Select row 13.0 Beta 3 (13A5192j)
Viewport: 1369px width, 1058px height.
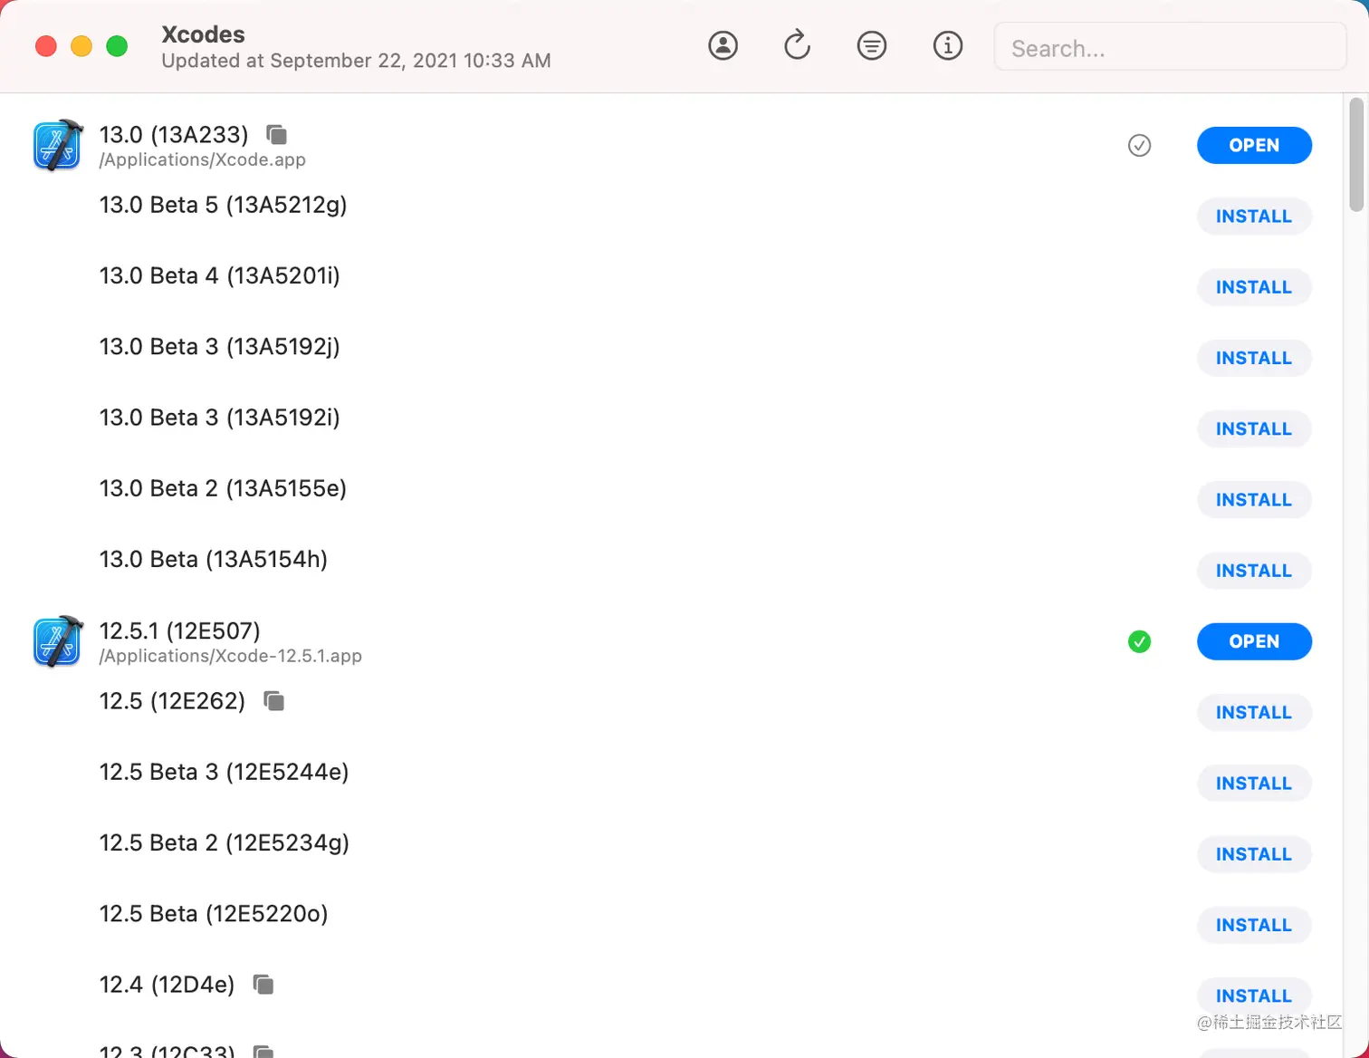pyautogui.click(x=219, y=347)
